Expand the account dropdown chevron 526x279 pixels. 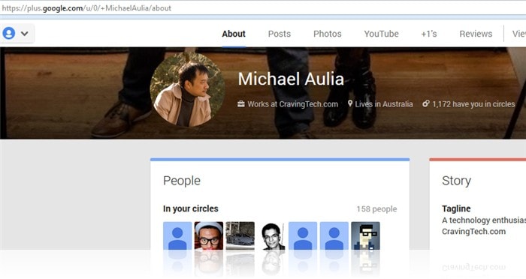[x=25, y=34]
